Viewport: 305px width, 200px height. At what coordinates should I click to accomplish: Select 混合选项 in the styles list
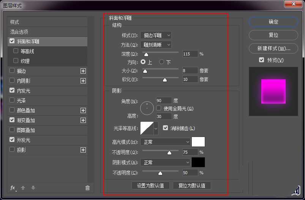(19, 32)
